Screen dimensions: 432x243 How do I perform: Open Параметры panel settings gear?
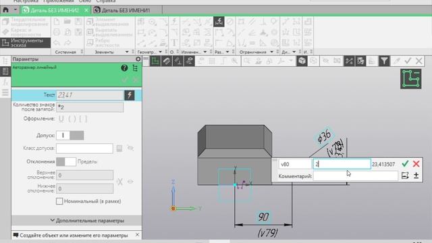[x=138, y=59]
